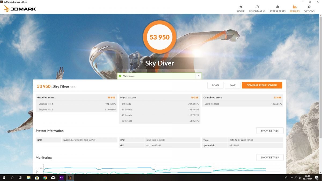
Task: Open Microsoft Store from taskbar
Action: click(x=37, y=178)
